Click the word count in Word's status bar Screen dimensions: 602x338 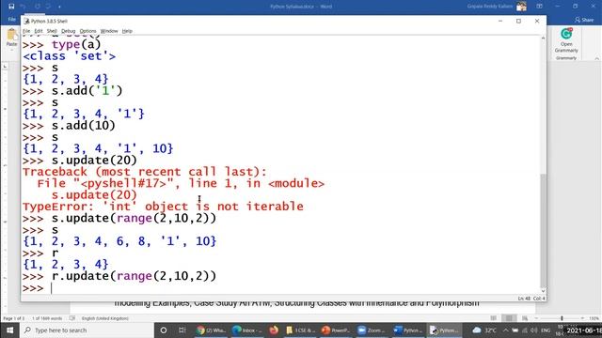(x=47, y=318)
